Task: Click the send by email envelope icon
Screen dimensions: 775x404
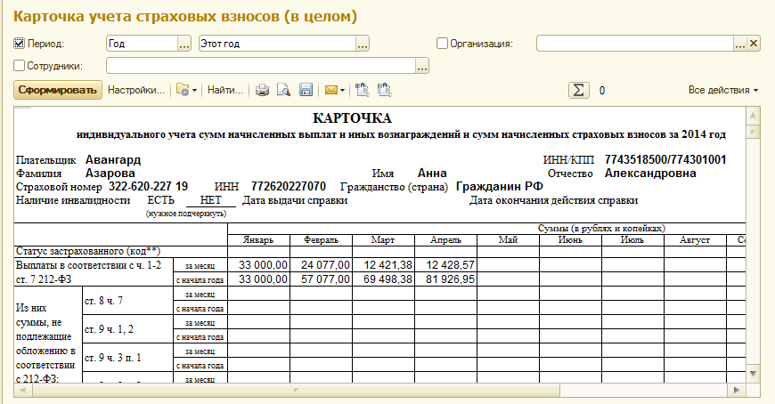Action: 331,90
